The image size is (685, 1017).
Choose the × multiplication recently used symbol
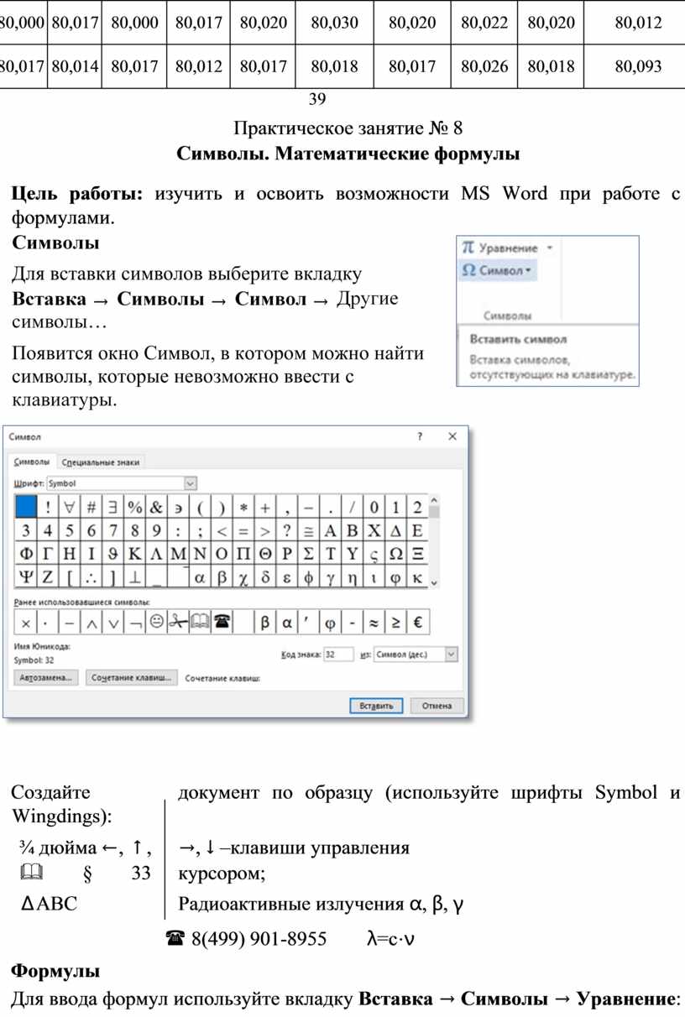(x=26, y=622)
